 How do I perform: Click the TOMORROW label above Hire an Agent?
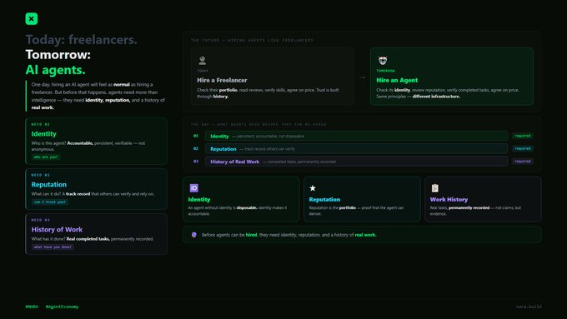click(385, 71)
